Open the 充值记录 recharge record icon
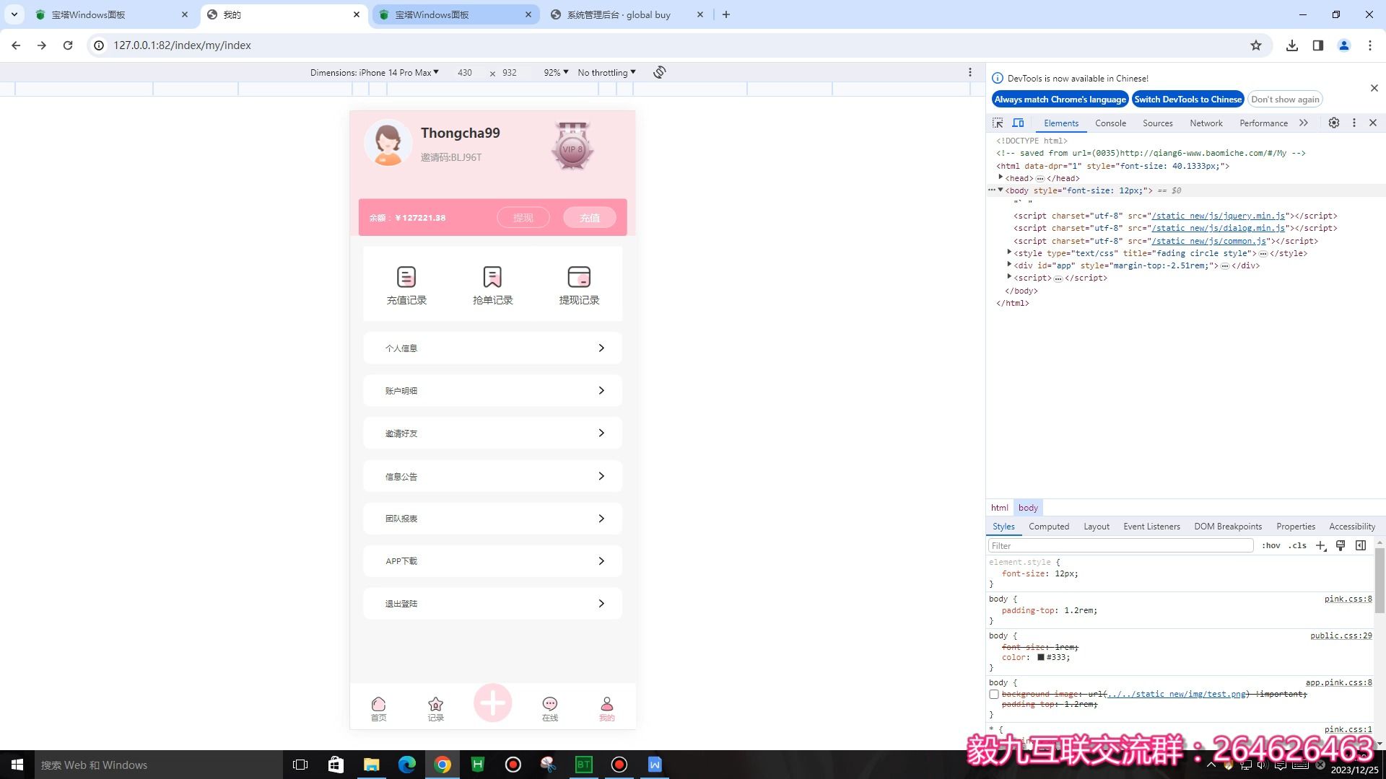Screen dimensions: 1386x779 [x=406, y=277]
